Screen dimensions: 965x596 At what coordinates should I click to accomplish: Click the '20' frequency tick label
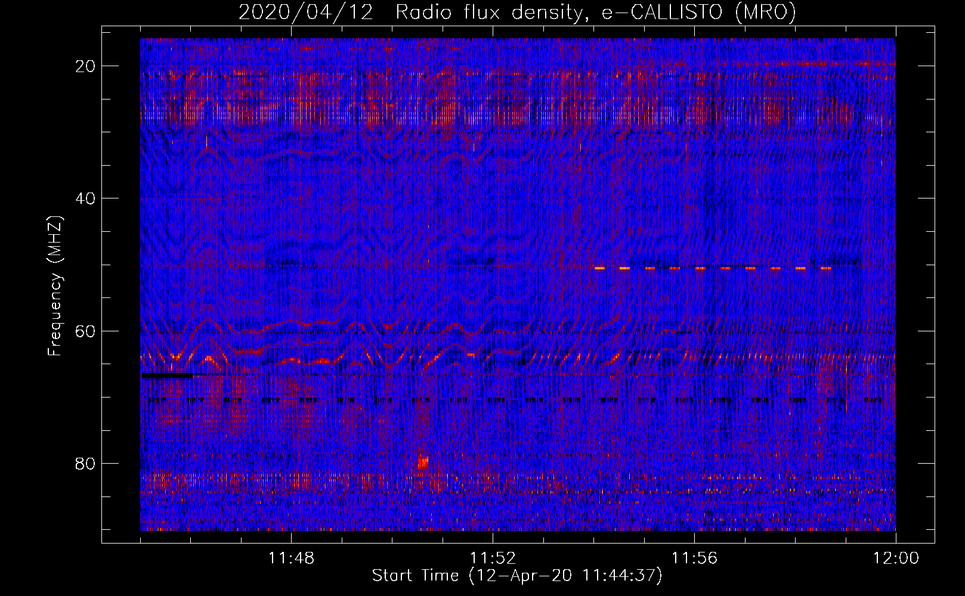(85, 66)
